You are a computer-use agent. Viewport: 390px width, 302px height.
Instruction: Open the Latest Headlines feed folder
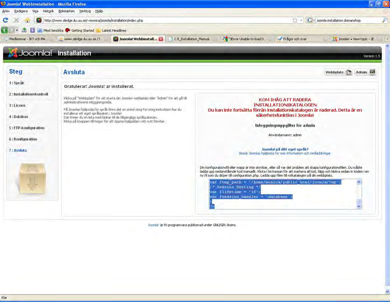111,31
